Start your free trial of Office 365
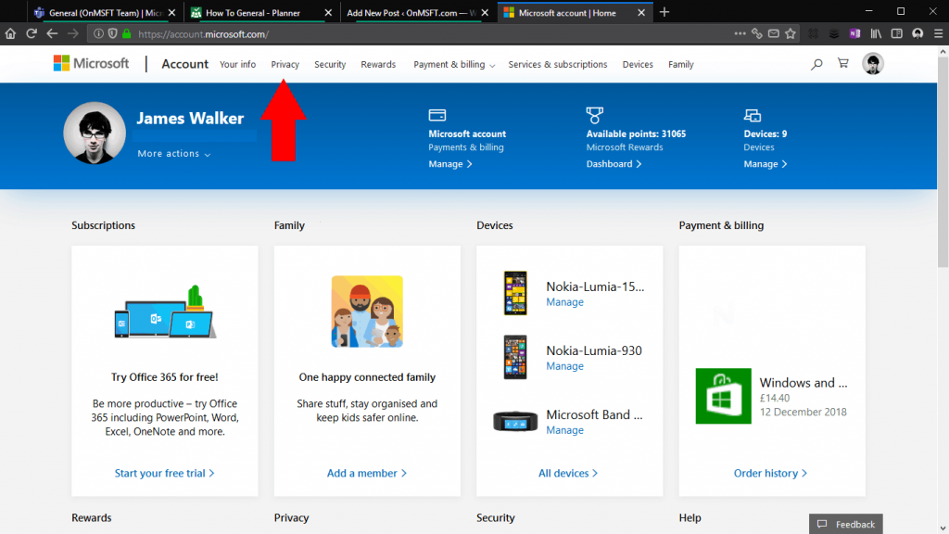Image resolution: width=949 pixels, height=534 pixels. click(x=165, y=474)
